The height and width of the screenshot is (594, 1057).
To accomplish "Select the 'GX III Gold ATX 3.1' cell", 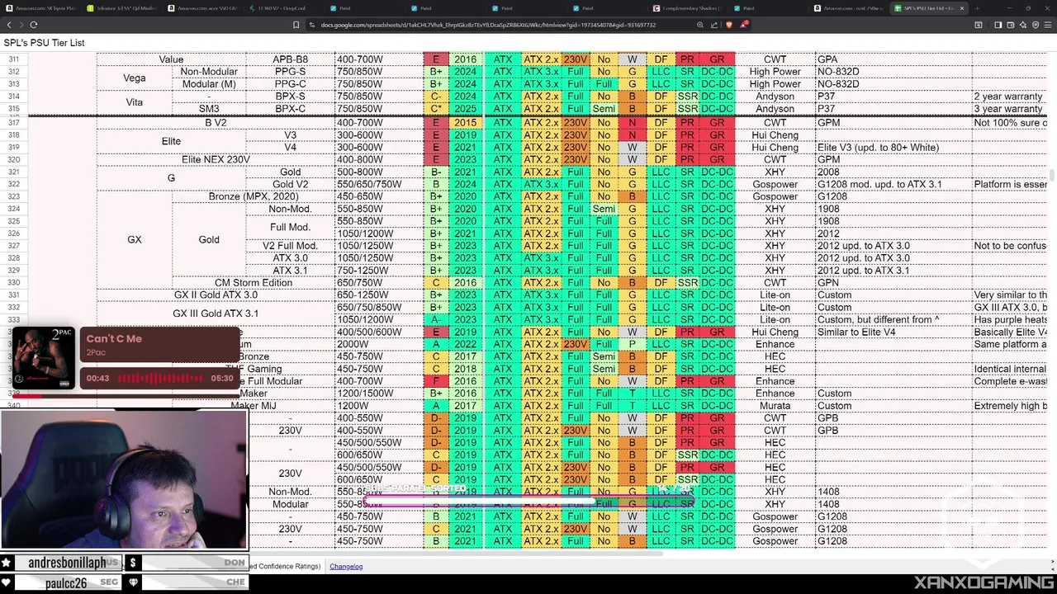I will point(216,313).
